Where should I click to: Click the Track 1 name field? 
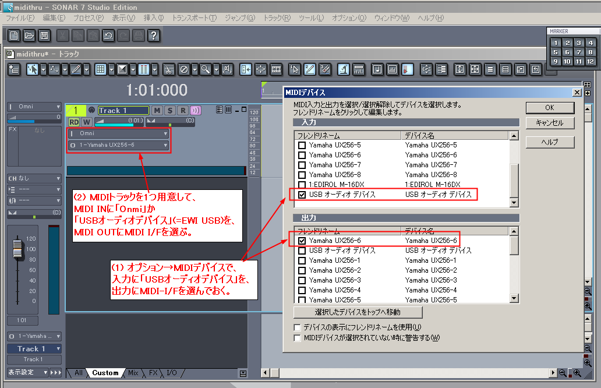coord(123,111)
